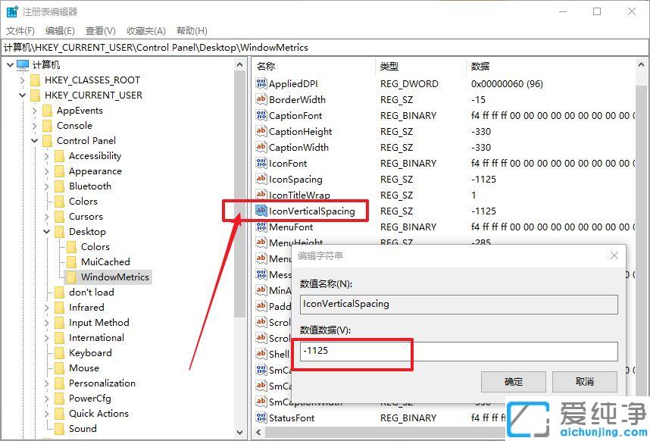This screenshot has height=441, width=650.
Task: Click the Registry Editor title bar icon
Action: (x=11, y=11)
